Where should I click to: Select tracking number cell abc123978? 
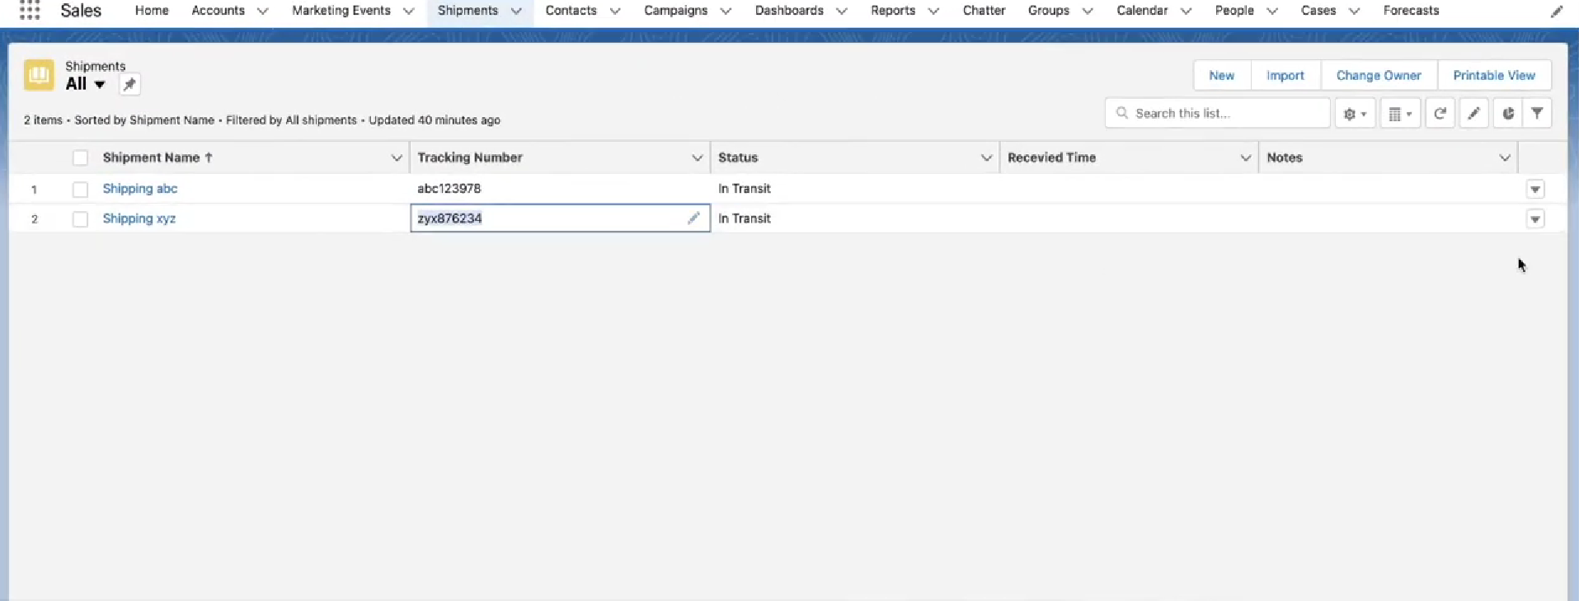click(560, 189)
